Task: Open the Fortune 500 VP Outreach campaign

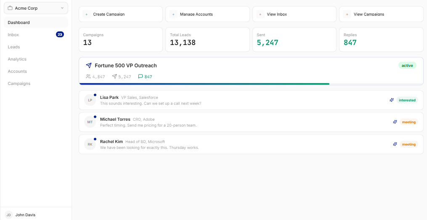Action: point(125,66)
